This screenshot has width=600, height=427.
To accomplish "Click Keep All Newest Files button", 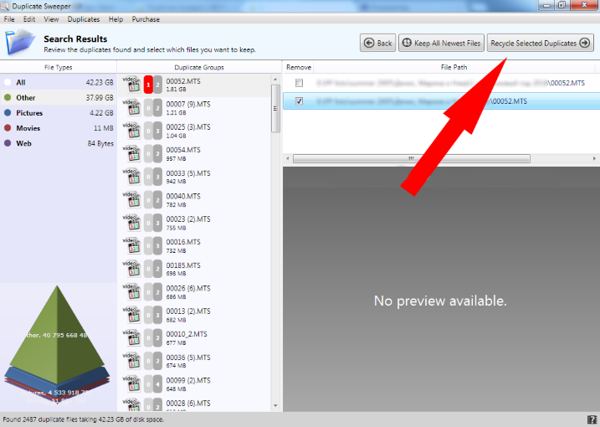I will click(440, 43).
